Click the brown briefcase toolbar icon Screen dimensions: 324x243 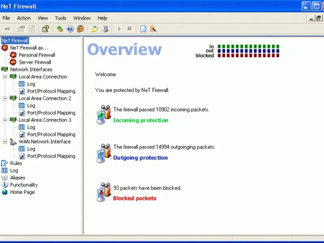(x=80, y=29)
